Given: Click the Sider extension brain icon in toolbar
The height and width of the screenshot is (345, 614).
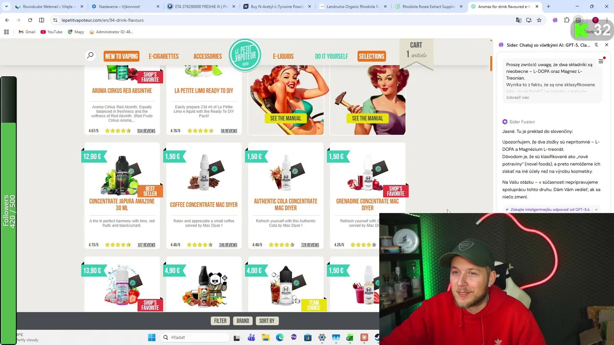Looking at the screenshot, I should (x=555, y=20).
